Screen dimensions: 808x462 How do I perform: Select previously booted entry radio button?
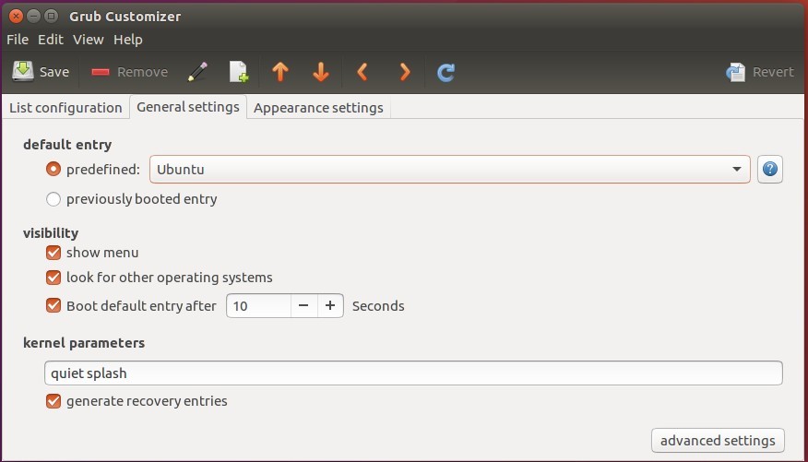[53, 199]
